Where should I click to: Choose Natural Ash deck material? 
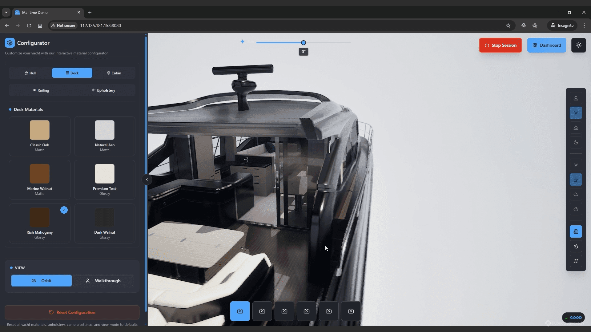(x=105, y=136)
